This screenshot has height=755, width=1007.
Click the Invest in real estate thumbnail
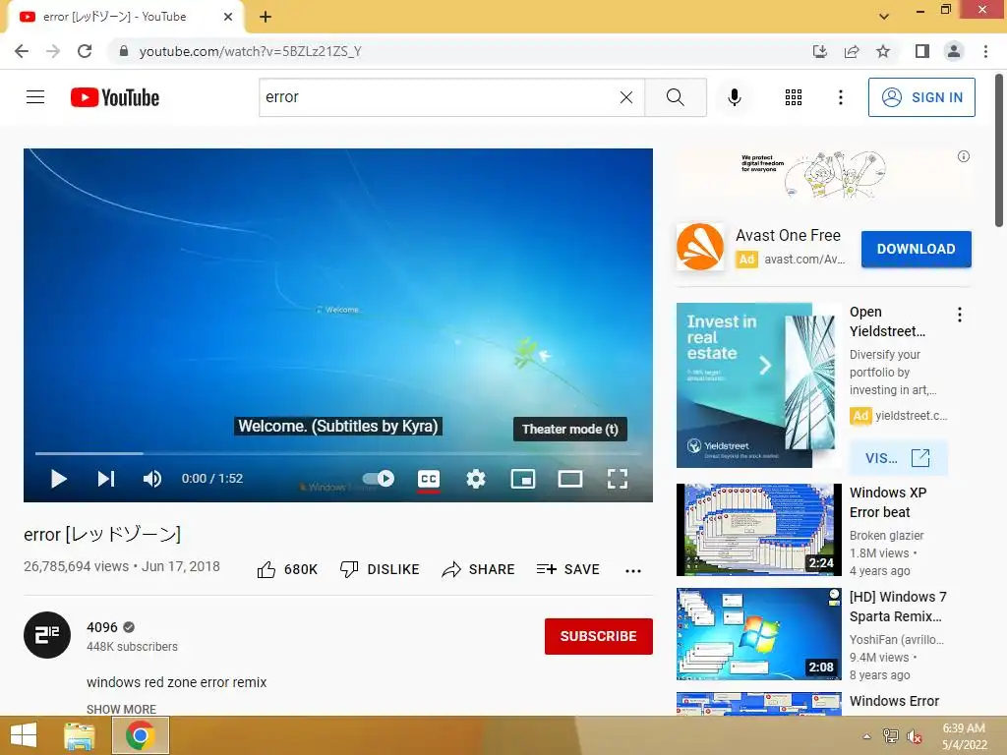pyautogui.click(x=758, y=385)
